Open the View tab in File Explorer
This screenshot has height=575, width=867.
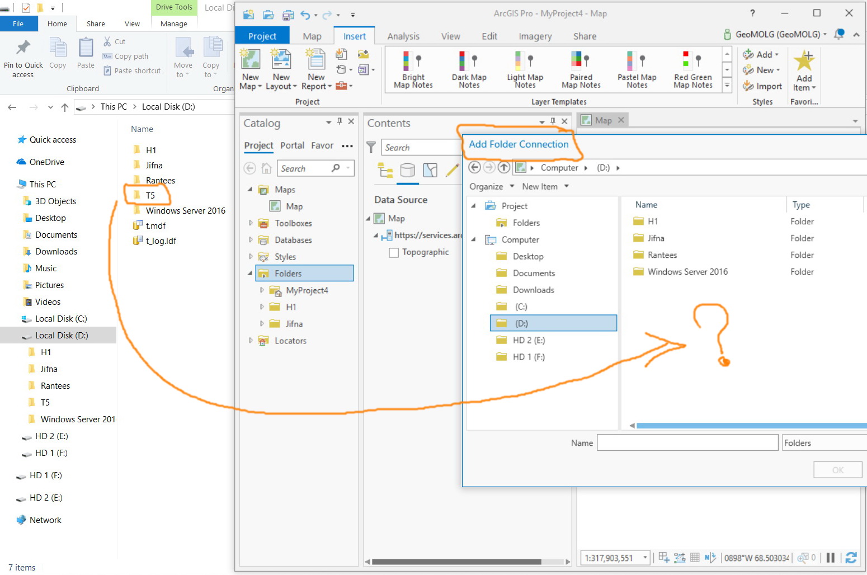pos(132,23)
